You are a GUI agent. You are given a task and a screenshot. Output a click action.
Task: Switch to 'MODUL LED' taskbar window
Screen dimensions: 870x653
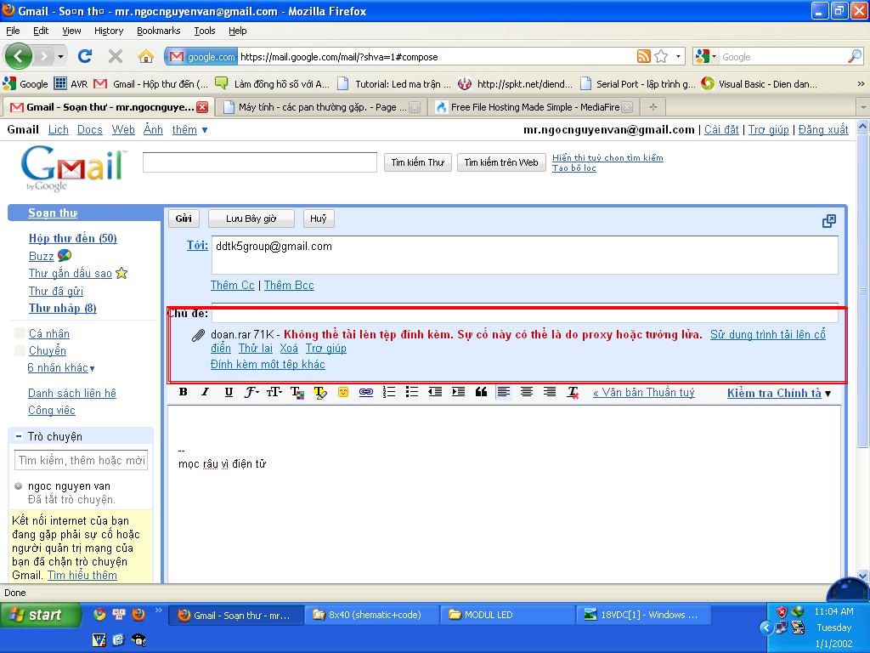[507, 615]
